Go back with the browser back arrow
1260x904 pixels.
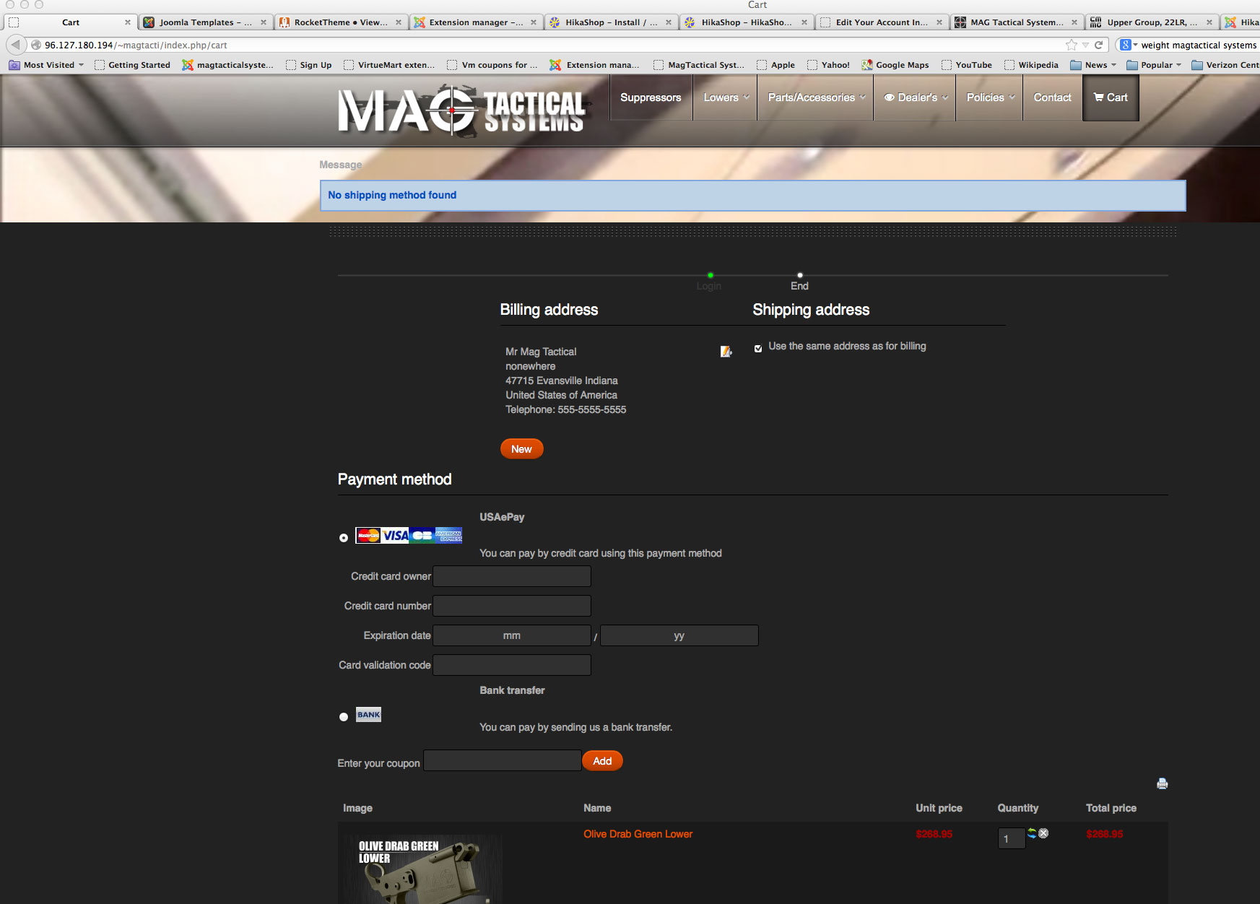click(x=15, y=45)
